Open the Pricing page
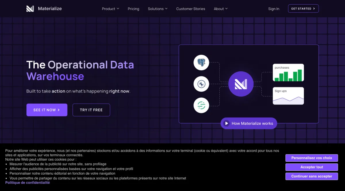The width and height of the screenshot is (345, 191). 133,9
